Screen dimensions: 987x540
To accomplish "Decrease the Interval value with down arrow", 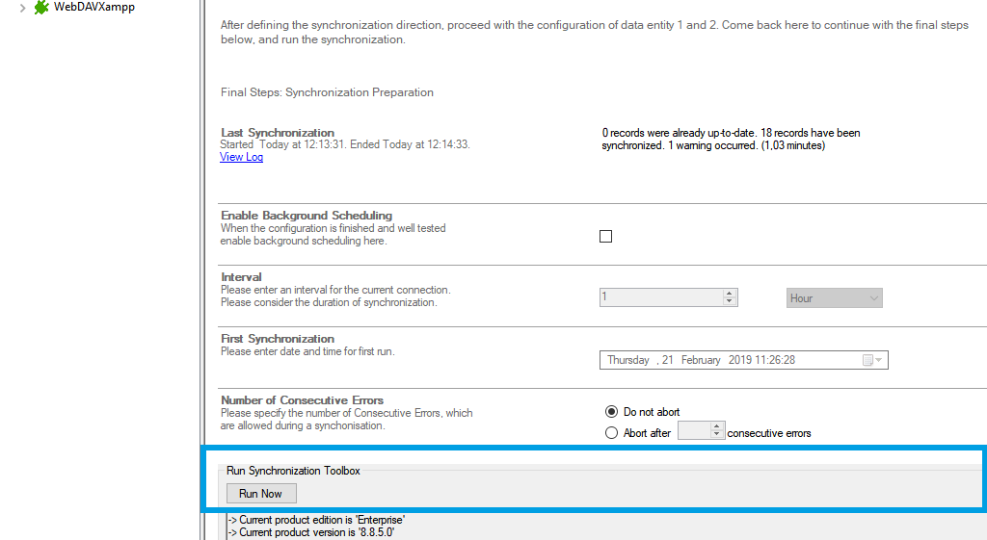I will tap(730, 302).
